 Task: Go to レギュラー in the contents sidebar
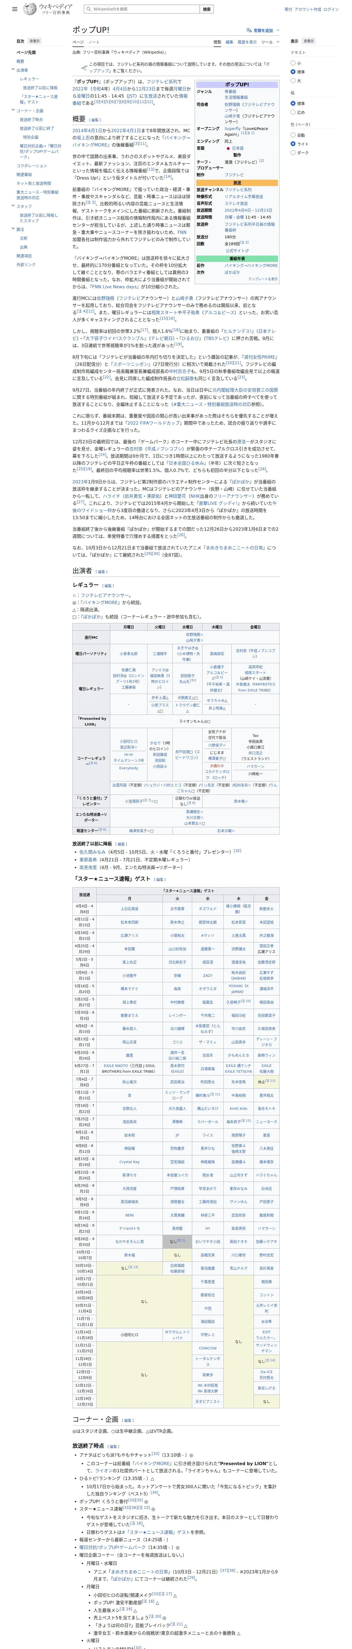(29, 79)
